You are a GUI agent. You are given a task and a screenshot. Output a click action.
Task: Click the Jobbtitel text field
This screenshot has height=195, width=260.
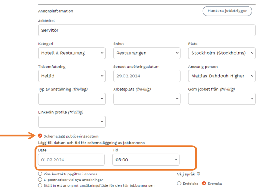click(147, 30)
